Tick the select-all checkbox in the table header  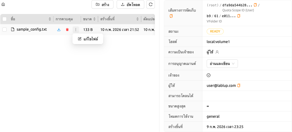[4, 19]
